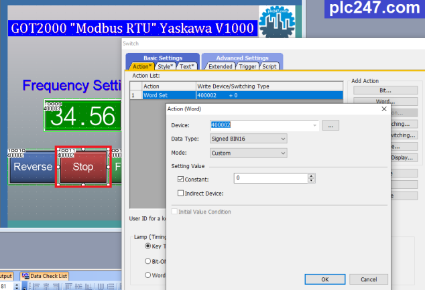Click row number 1 in Action List
425x290 pixels.
pyautogui.click(x=136, y=95)
